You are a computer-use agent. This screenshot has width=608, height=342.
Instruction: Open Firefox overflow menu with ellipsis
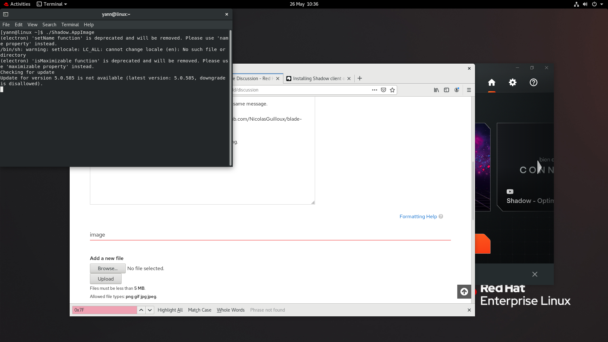click(x=375, y=90)
